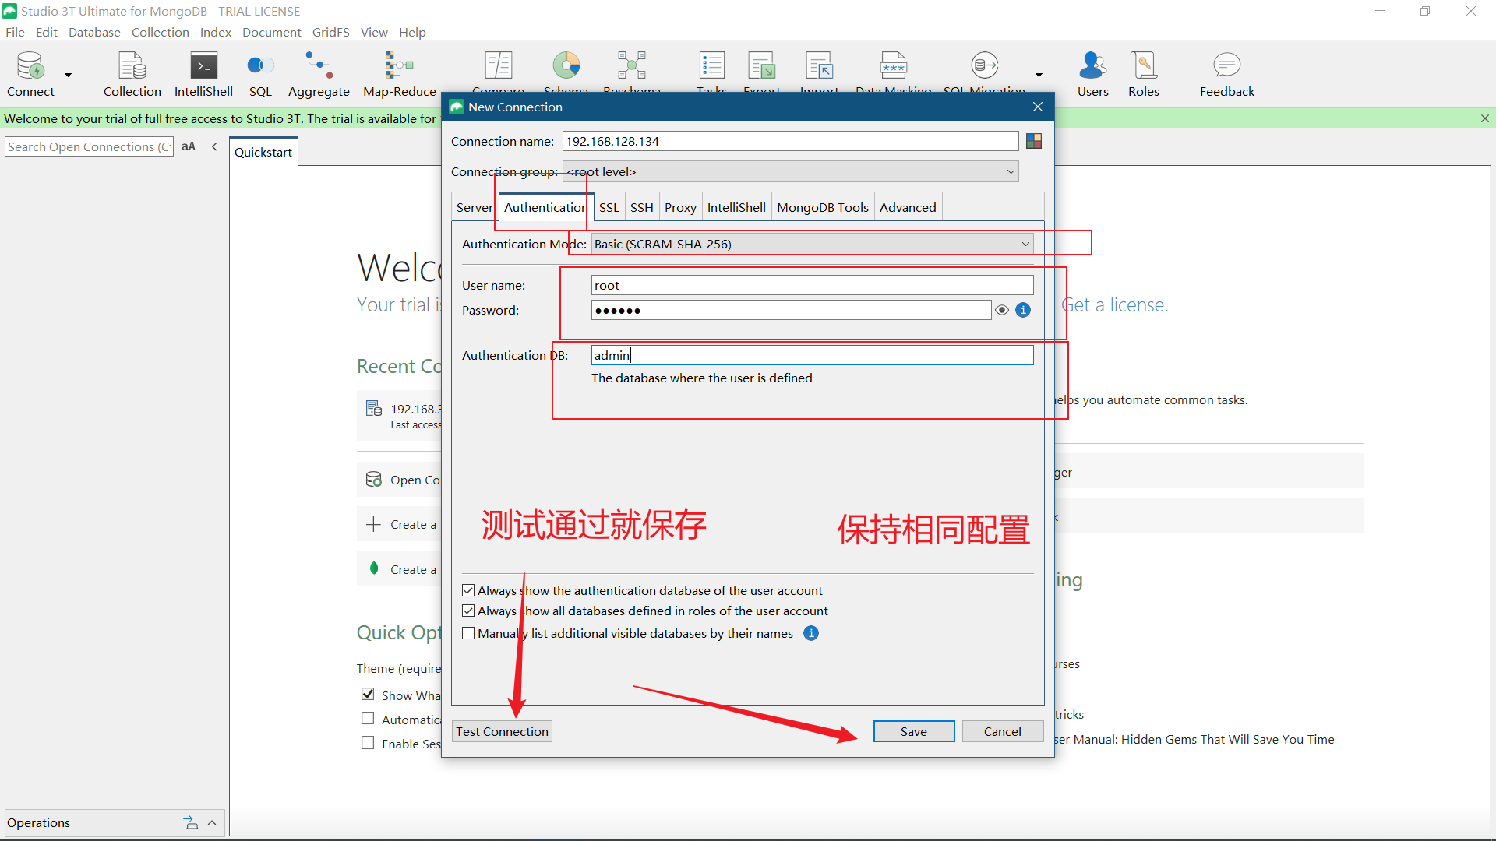Screen dimensions: 1496x841
Task: Reveal the password with the eye icon
Action: 1002,310
